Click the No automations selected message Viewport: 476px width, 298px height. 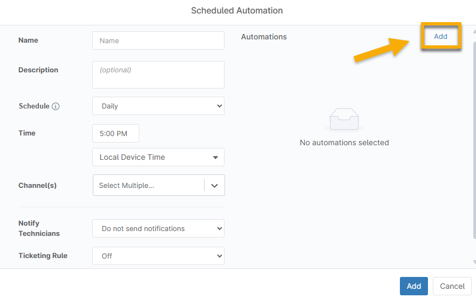(x=344, y=143)
